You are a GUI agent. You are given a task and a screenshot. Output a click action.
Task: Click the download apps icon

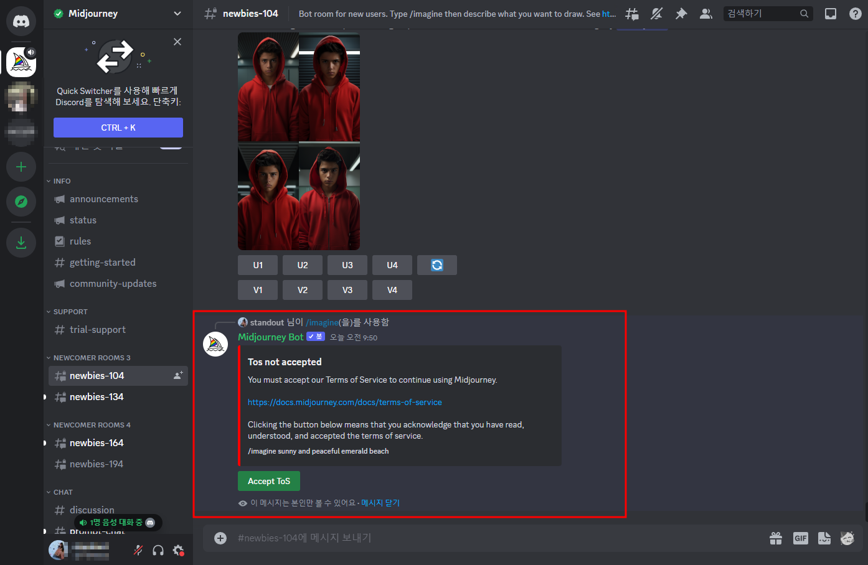point(21,242)
